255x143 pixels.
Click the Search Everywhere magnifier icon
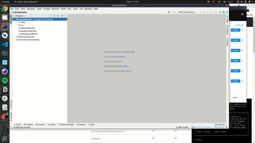coord(220,12)
